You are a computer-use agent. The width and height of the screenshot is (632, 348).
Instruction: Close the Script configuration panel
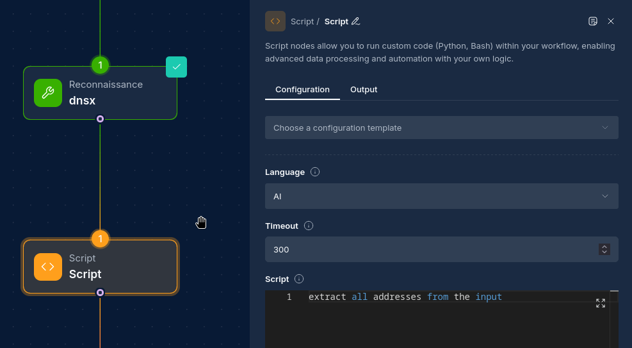pyautogui.click(x=611, y=21)
